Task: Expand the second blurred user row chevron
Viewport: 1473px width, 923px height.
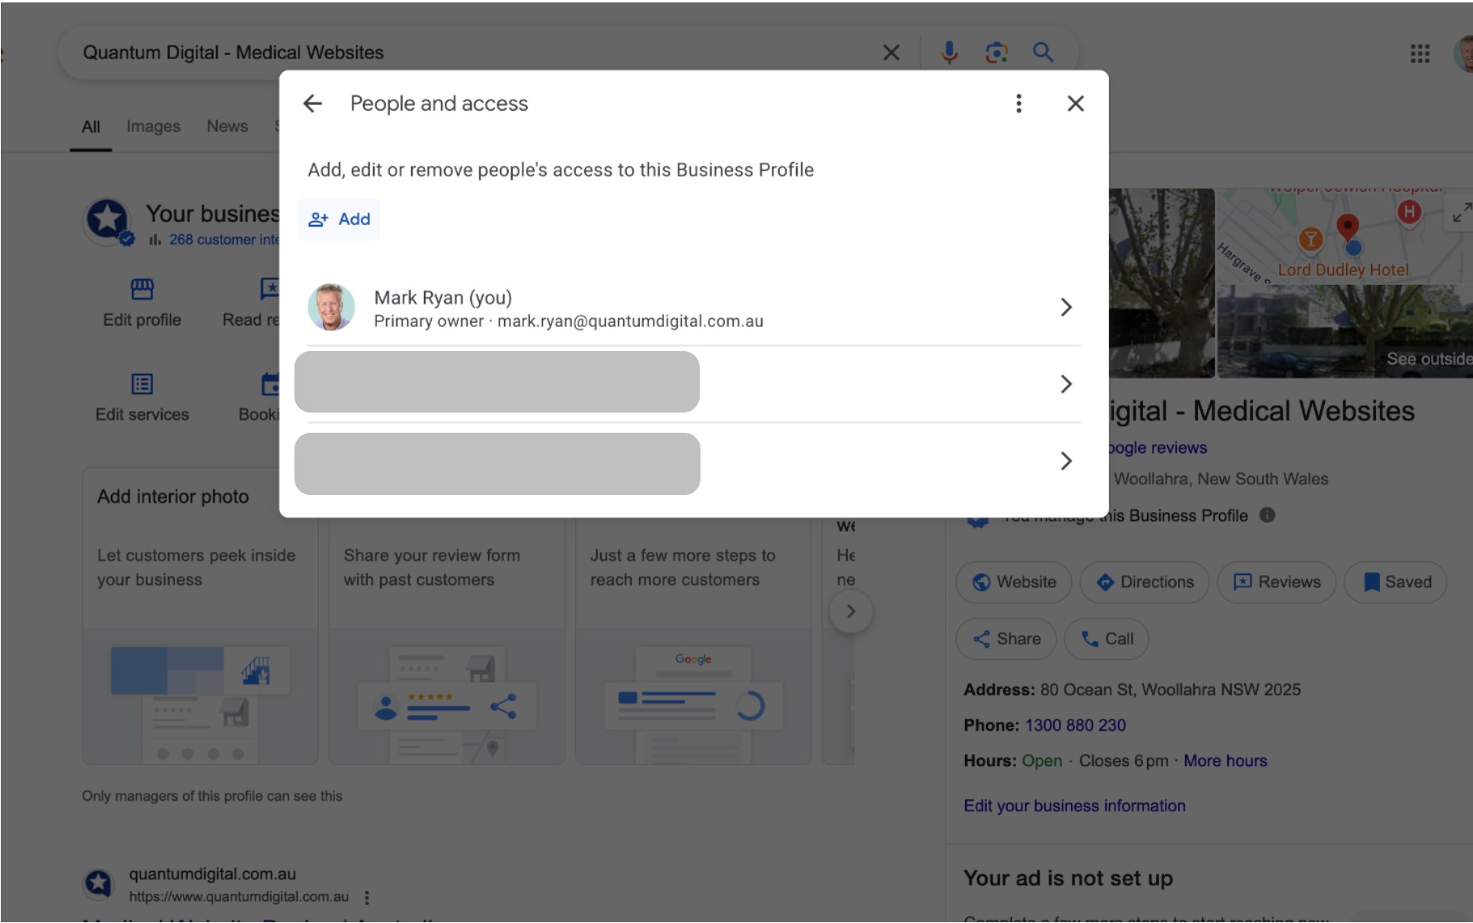Action: tap(1066, 461)
